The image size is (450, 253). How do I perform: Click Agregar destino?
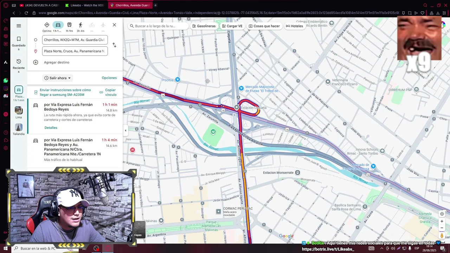tap(57, 63)
